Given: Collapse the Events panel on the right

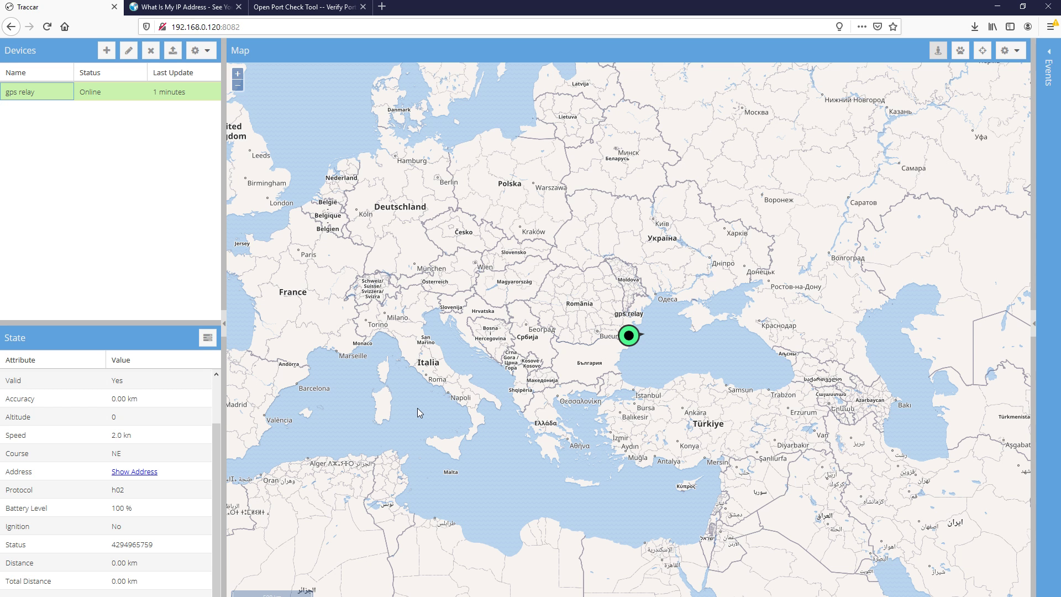Looking at the screenshot, I should coord(1049,53).
